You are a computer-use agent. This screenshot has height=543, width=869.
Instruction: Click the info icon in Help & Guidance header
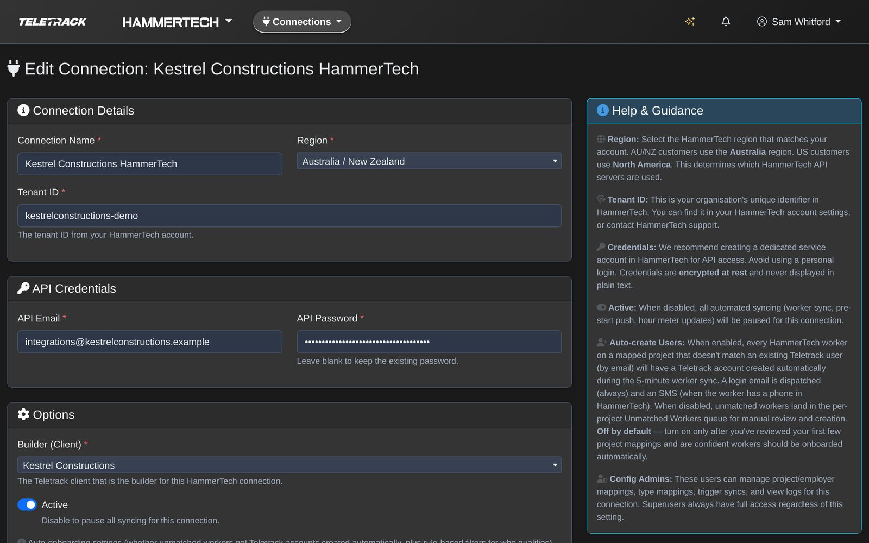pos(603,110)
